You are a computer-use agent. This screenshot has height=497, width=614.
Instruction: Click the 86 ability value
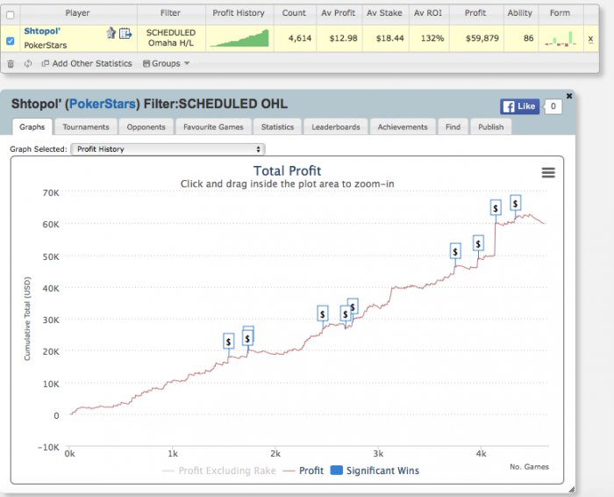[528, 39]
